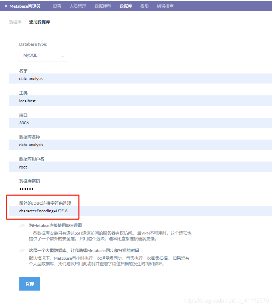Open the 错误排查 troubleshooting tab

(x=165, y=6)
